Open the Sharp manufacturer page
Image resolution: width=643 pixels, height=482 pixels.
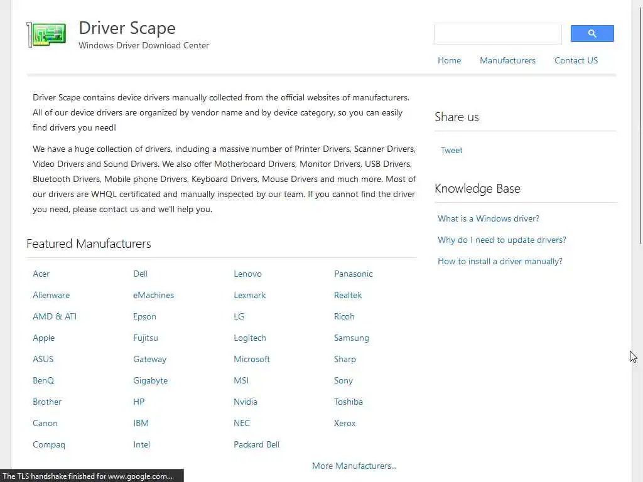click(x=345, y=360)
